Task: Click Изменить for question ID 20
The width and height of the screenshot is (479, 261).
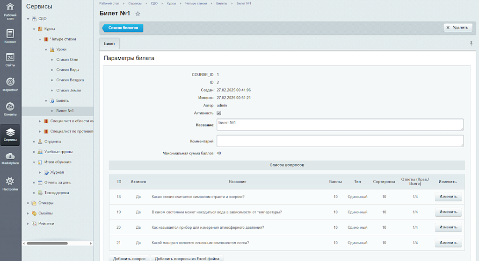Action: (448, 227)
